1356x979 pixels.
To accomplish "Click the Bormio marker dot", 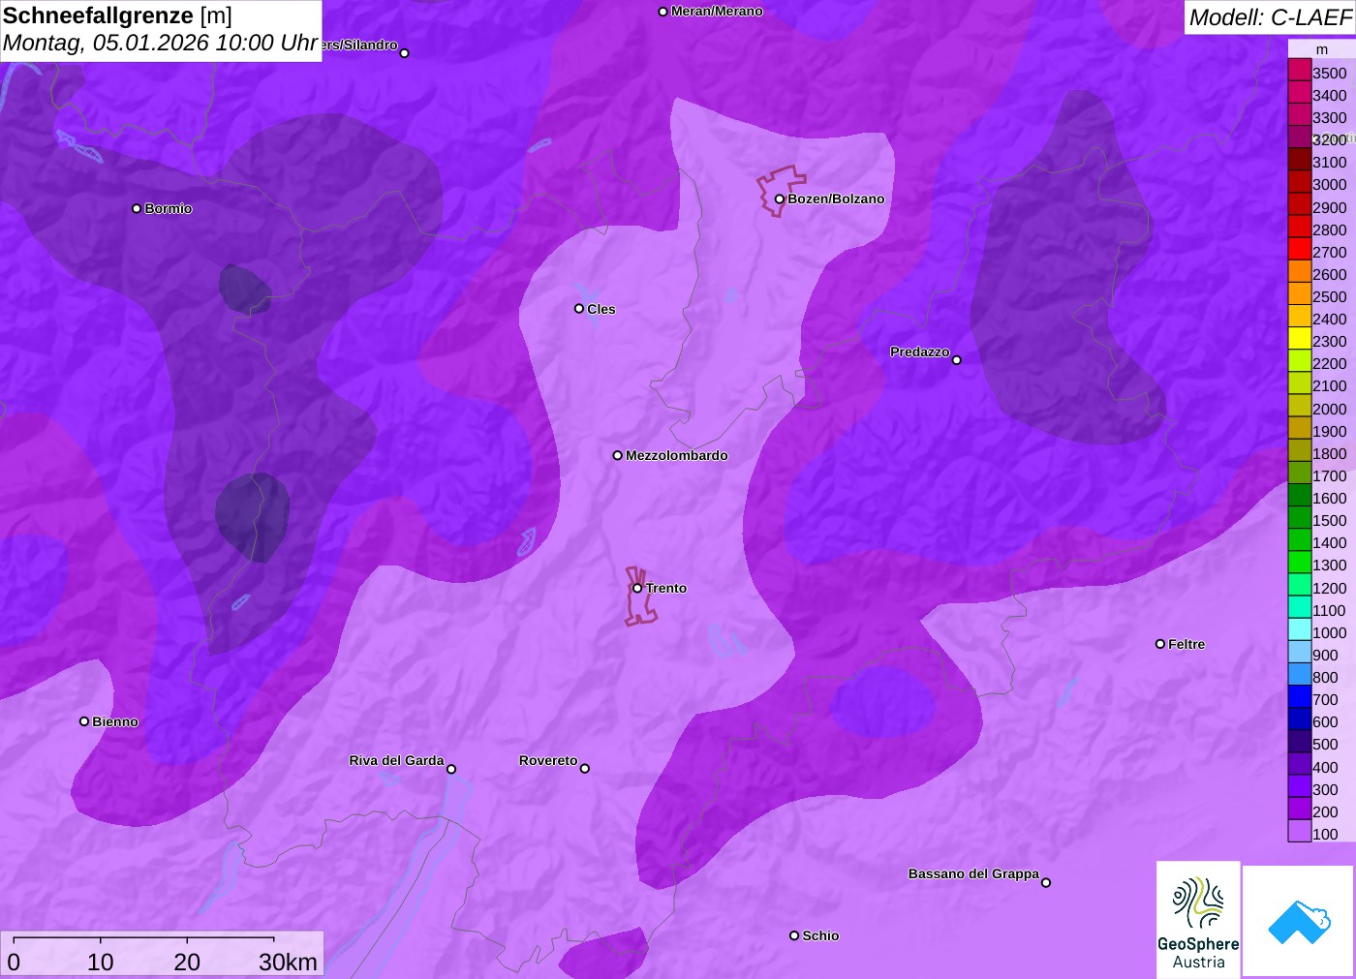I will pos(137,208).
